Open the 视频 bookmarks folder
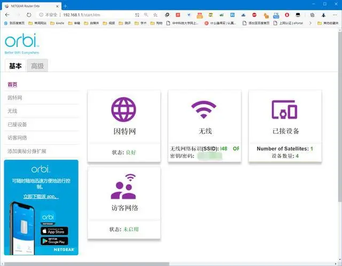 (x=109, y=23)
